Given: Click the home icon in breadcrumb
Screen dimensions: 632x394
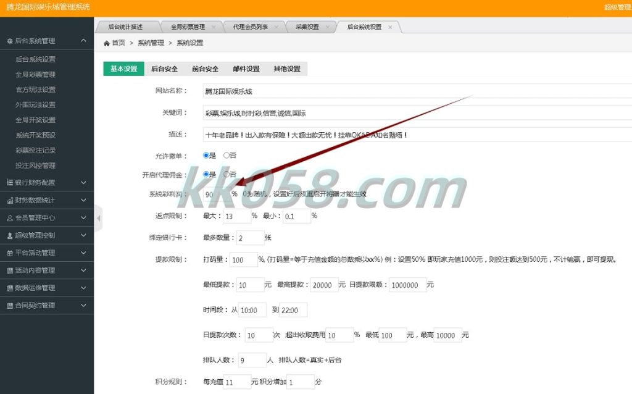Looking at the screenshot, I should (106, 43).
